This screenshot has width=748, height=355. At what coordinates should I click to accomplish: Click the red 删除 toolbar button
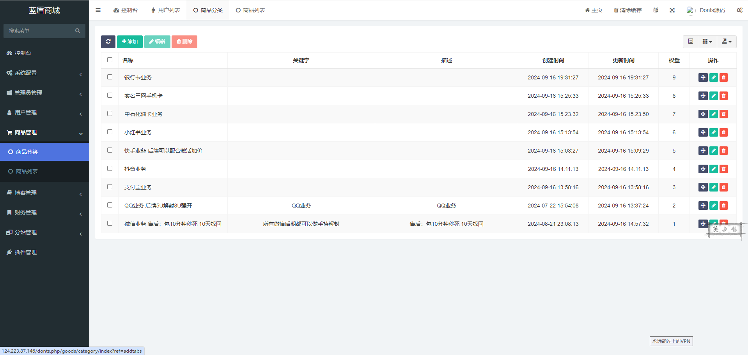click(184, 42)
